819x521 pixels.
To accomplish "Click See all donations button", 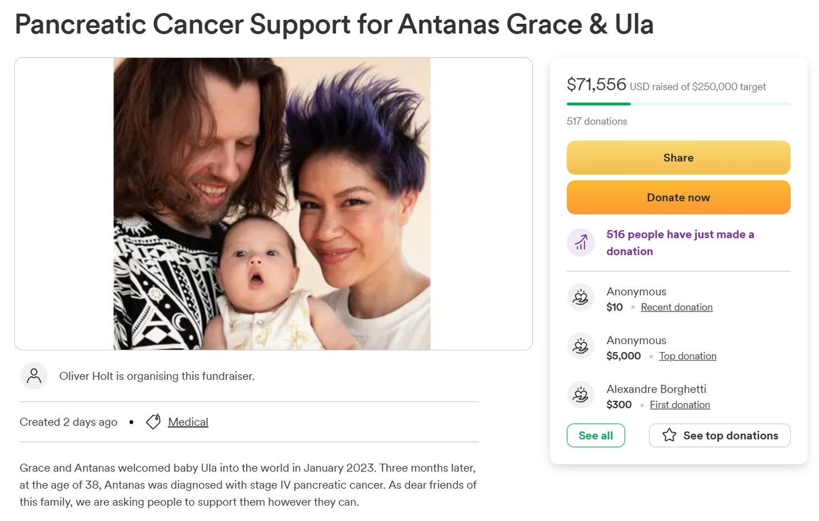I will (595, 436).
